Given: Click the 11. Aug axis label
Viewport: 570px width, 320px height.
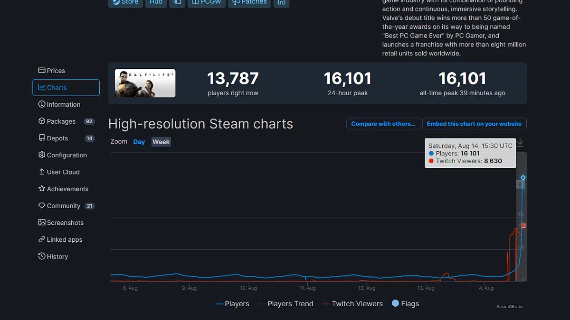Looking at the screenshot, I should (307, 288).
